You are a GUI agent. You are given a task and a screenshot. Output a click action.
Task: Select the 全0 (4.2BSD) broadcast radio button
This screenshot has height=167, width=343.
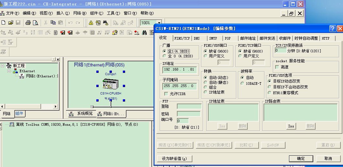(x=165, y=56)
